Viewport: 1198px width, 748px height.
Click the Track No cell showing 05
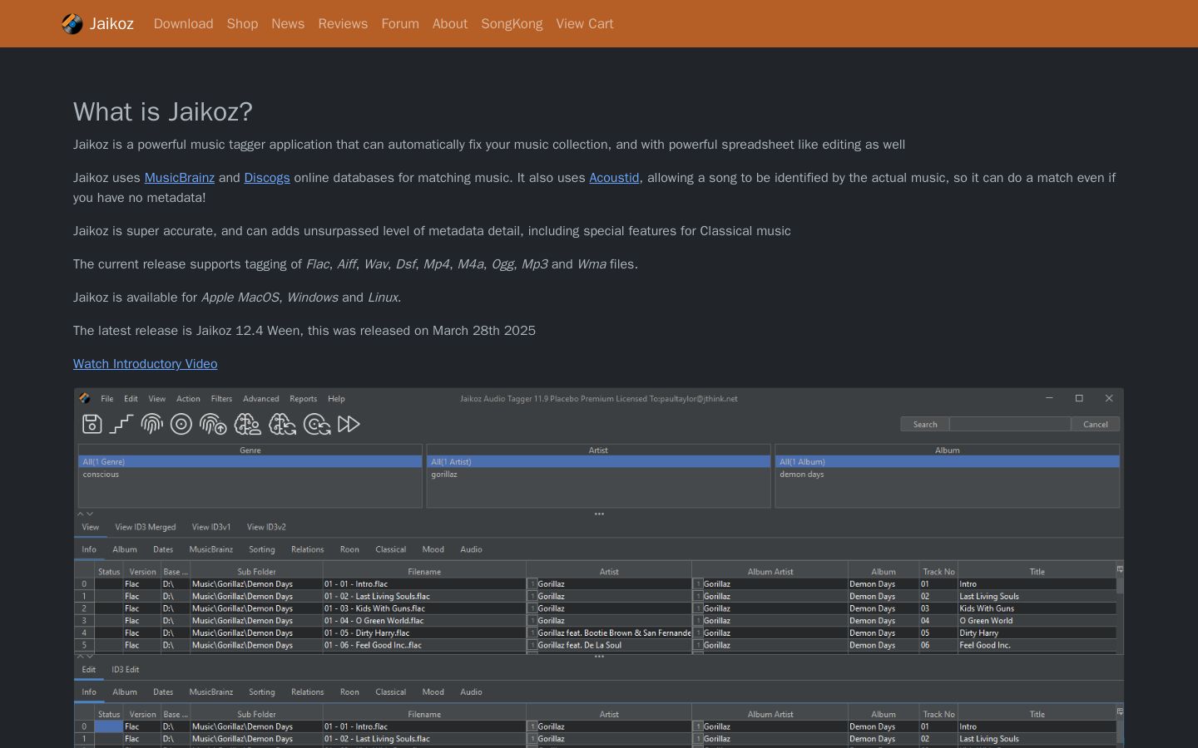pos(938,633)
